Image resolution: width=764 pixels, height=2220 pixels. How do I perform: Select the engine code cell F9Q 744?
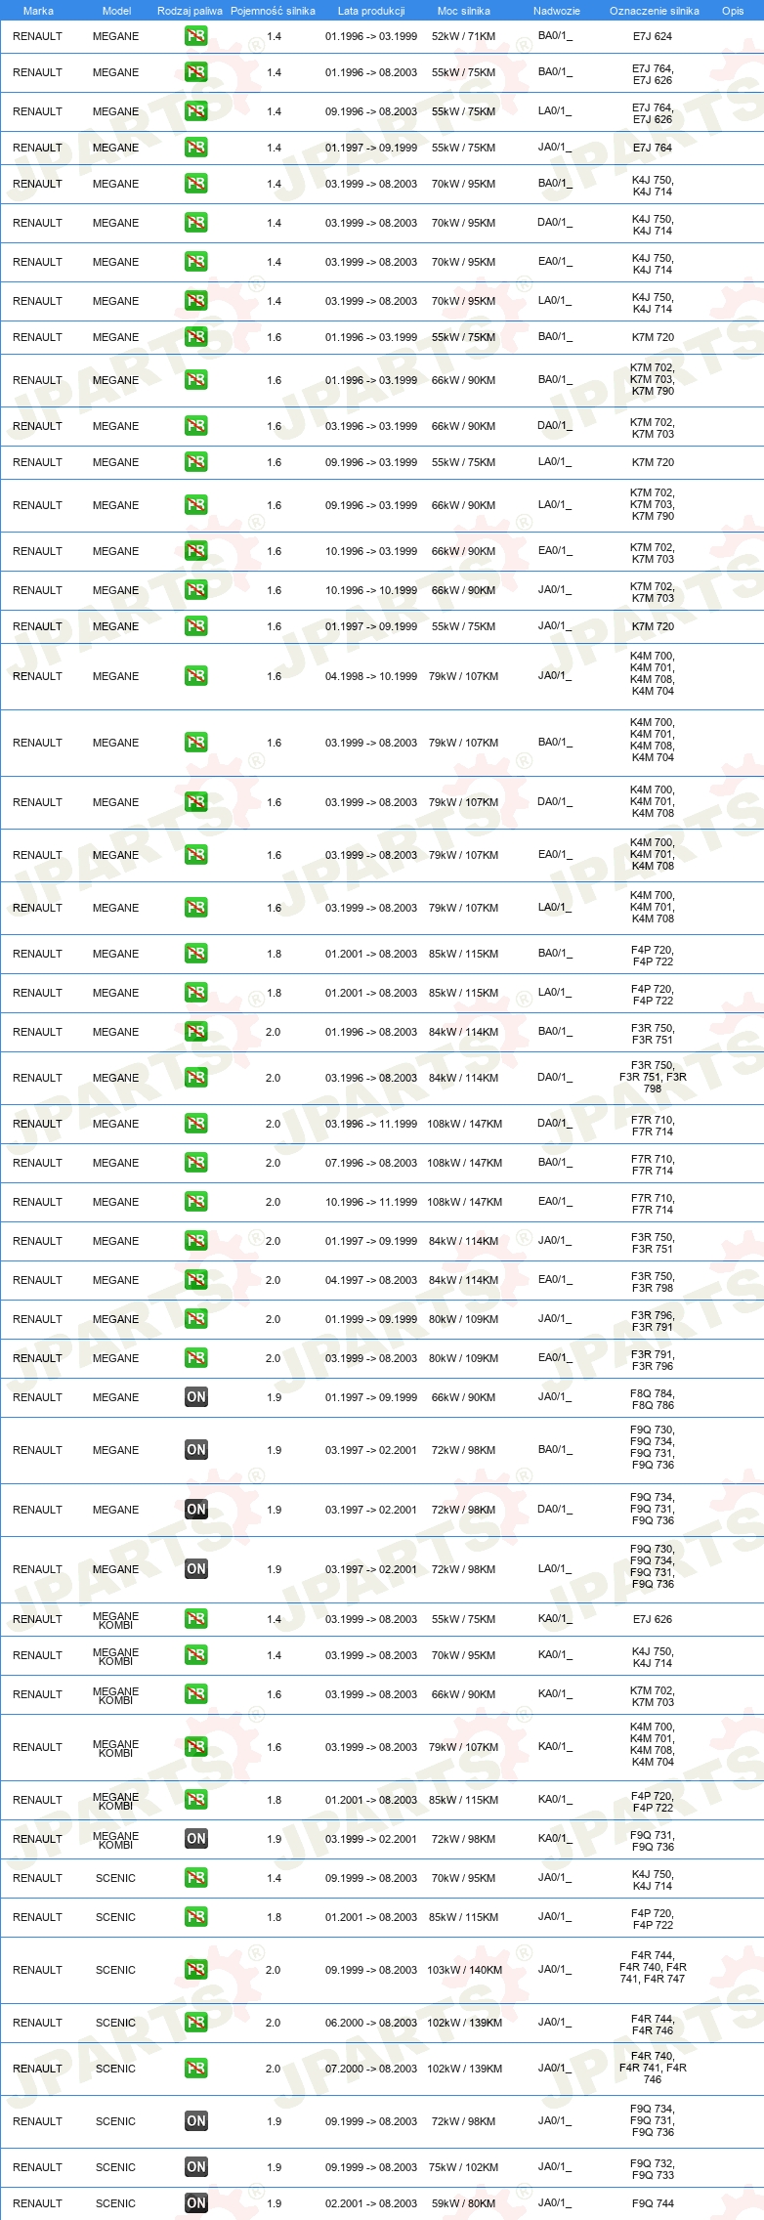653,2203
